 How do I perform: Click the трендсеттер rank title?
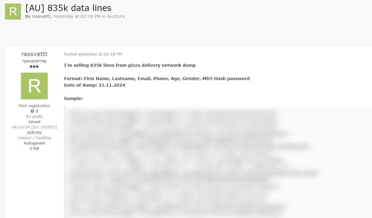pyautogui.click(x=34, y=61)
